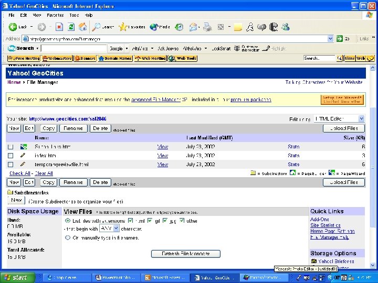Click the Free Hosting toolbar button

click(x=24, y=58)
